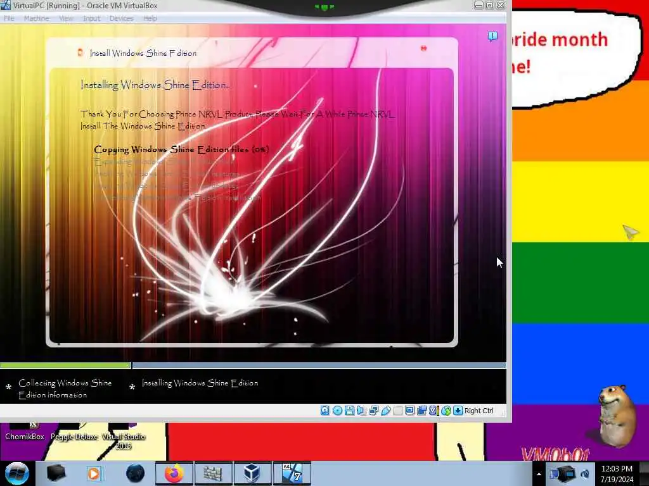Open the Input menu

coord(91,18)
